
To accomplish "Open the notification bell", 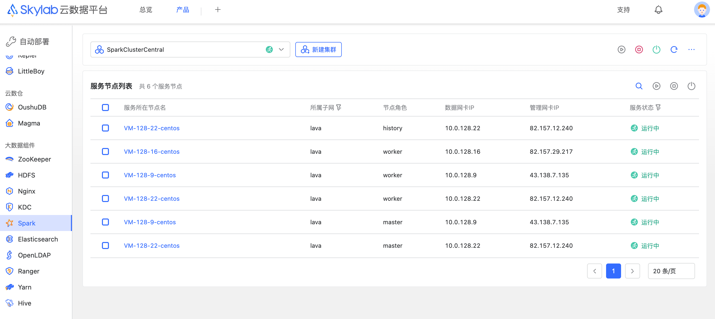I will (x=658, y=10).
